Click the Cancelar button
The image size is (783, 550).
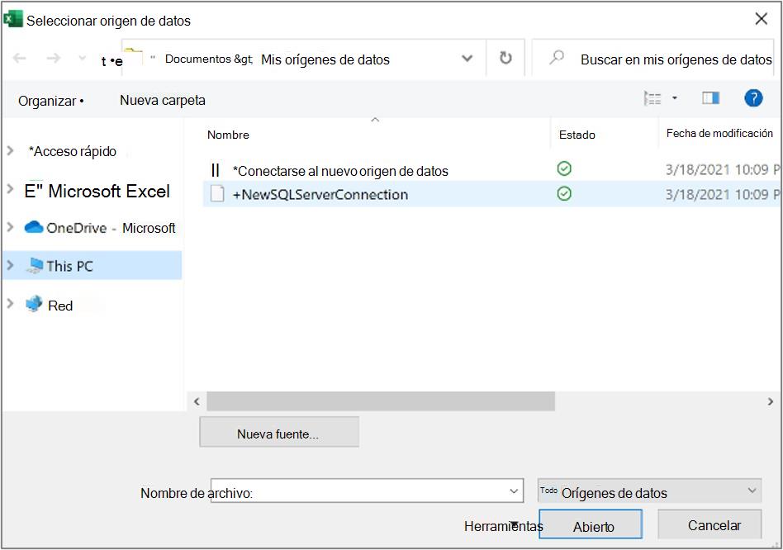click(709, 524)
